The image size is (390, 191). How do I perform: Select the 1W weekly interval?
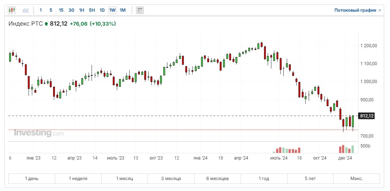(112, 10)
